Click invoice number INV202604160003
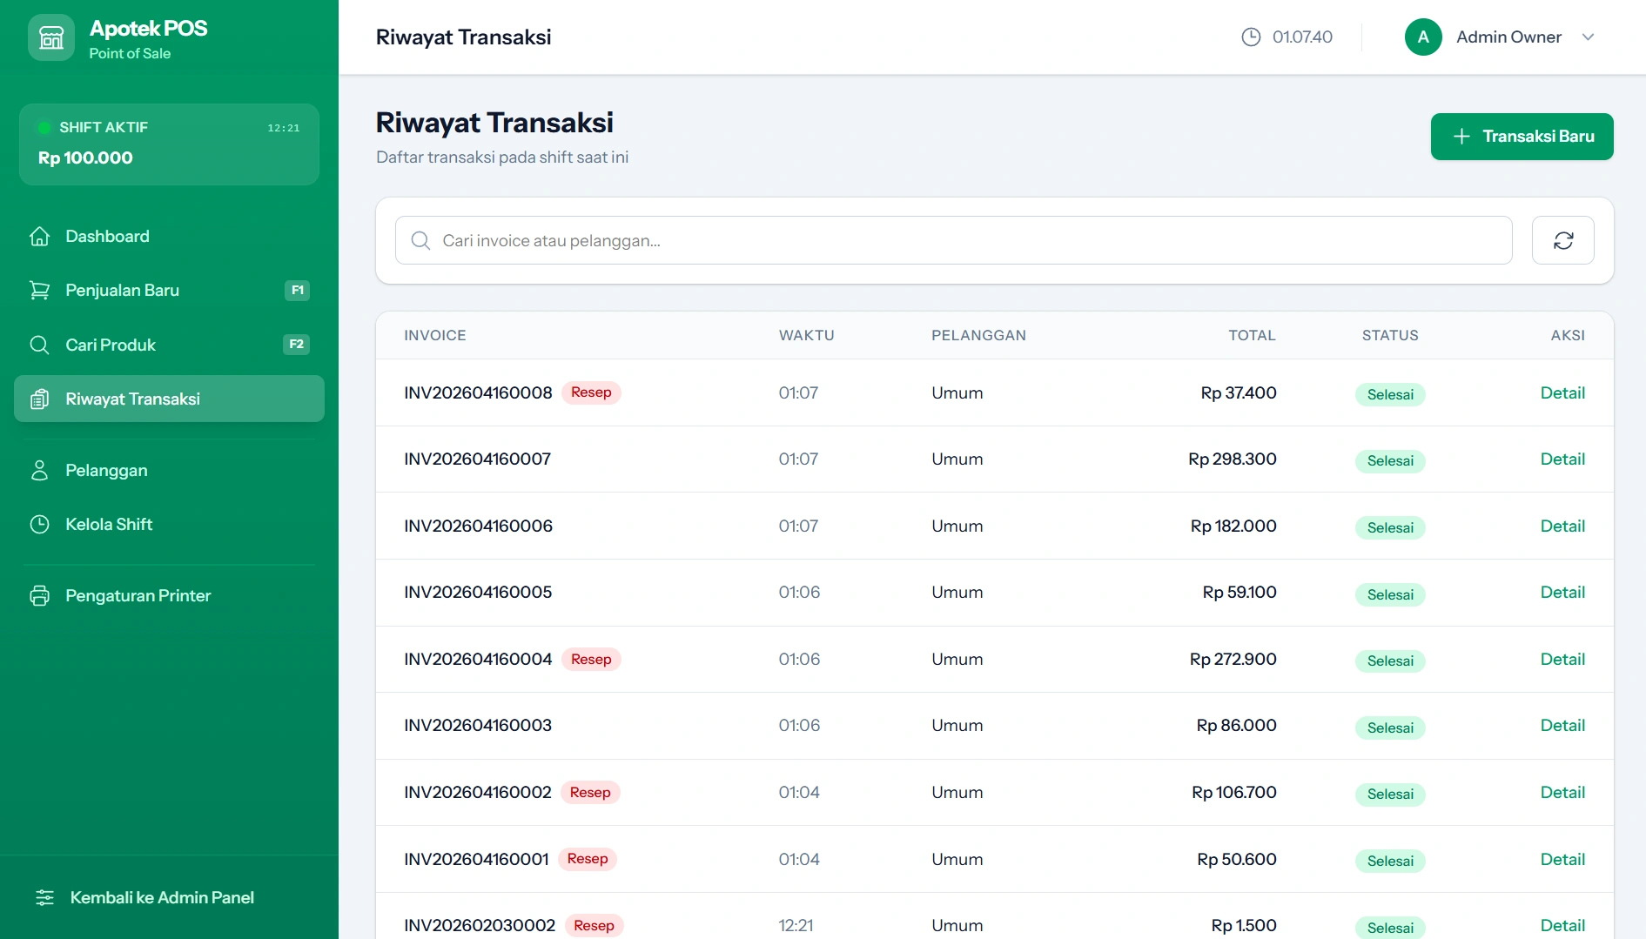1646x939 pixels. click(478, 725)
